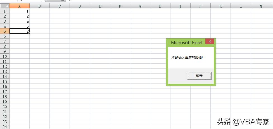Image resolution: width=273 pixels, height=129 pixels.
Task: Select row 24 header
Action: [5, 127]
